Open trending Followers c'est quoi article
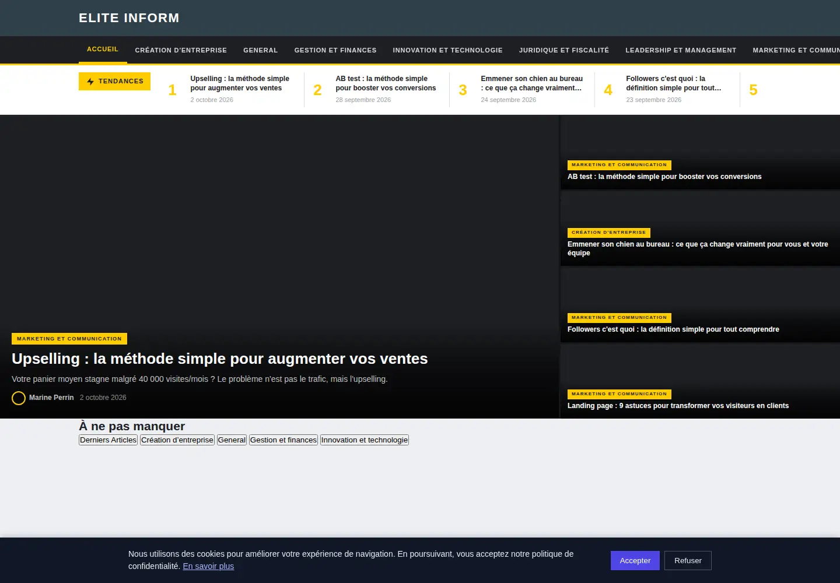Screen dimensions: 840x583 tap(674, 83)
